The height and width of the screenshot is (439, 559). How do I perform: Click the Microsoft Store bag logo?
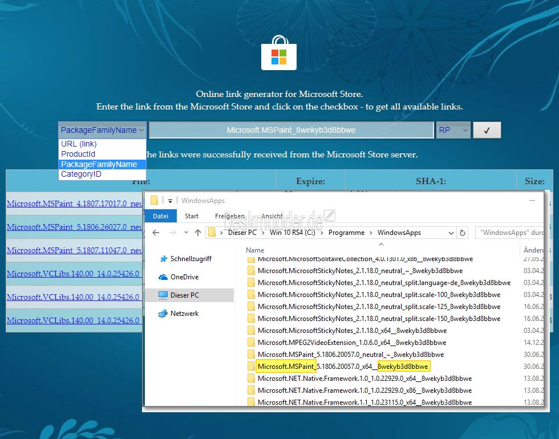pyautogui.click(x=279, y=52)
